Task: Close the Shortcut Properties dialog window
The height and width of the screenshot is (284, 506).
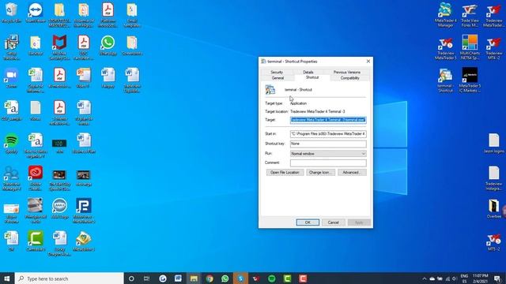Action: [x=368, y=62]
